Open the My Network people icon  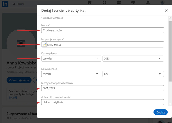[x=104, y=2]
